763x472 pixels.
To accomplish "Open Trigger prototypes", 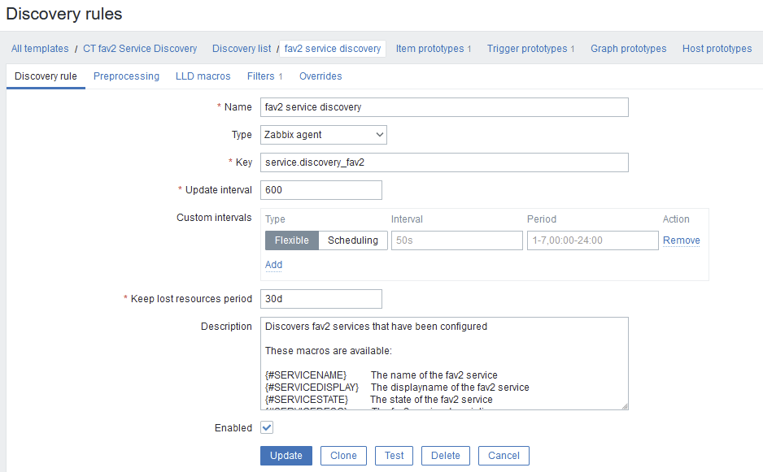I will [x=527, y=49].
